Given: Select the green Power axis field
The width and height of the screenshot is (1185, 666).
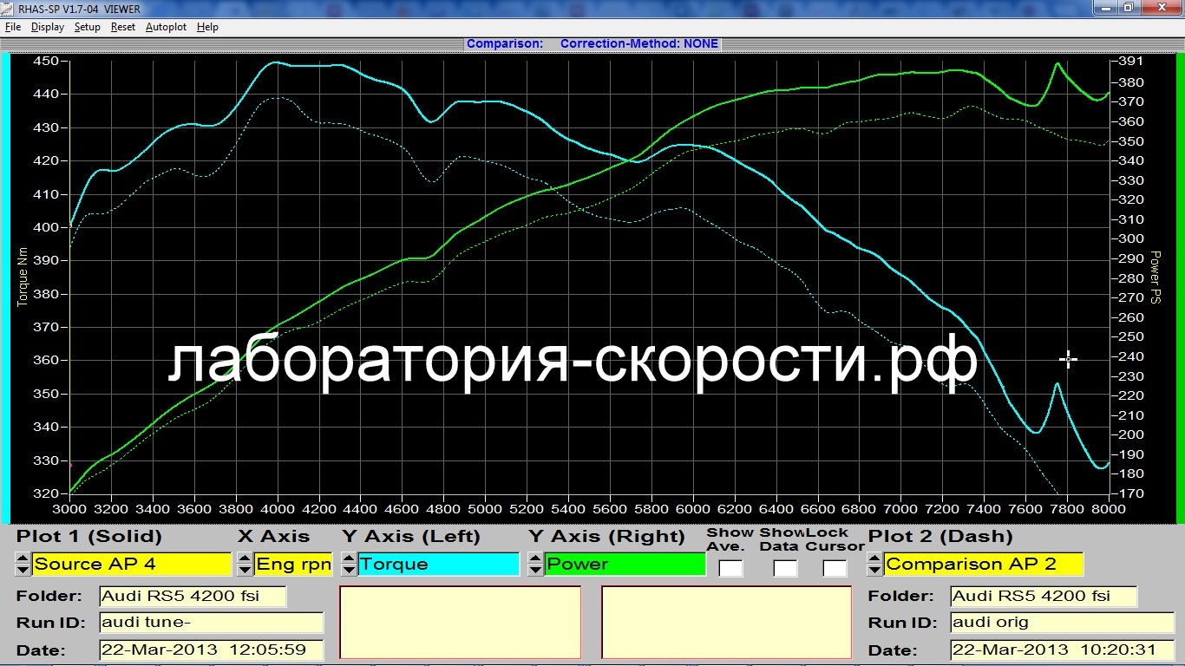Looking at the screenshot, I should 625,565.
